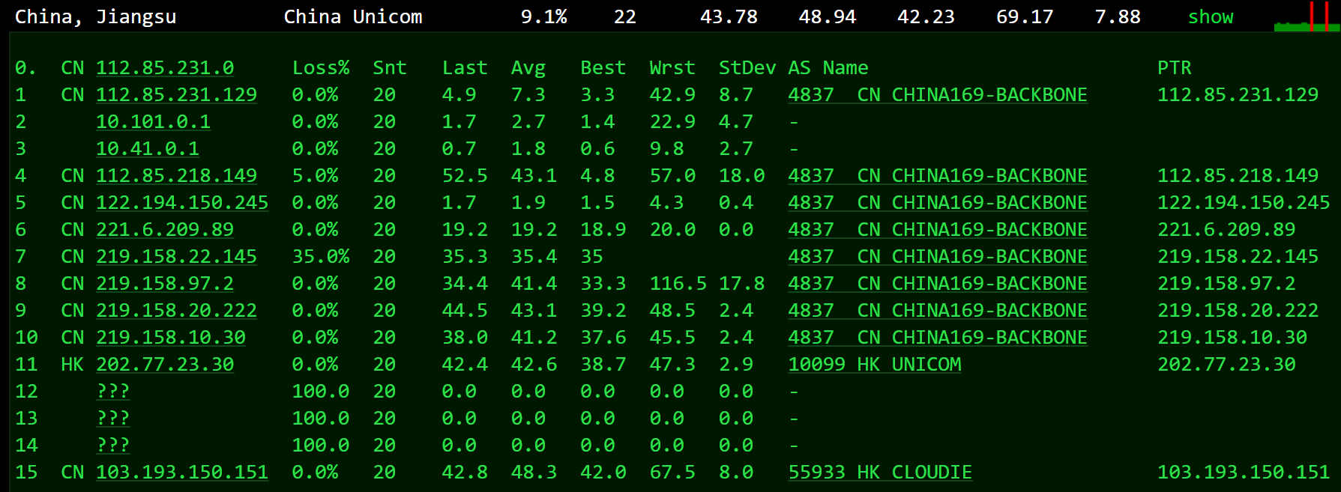Screen dimensions: 1341x492
Task: Select the 'PTR' column header
Action: click(x=1175, y=68)
